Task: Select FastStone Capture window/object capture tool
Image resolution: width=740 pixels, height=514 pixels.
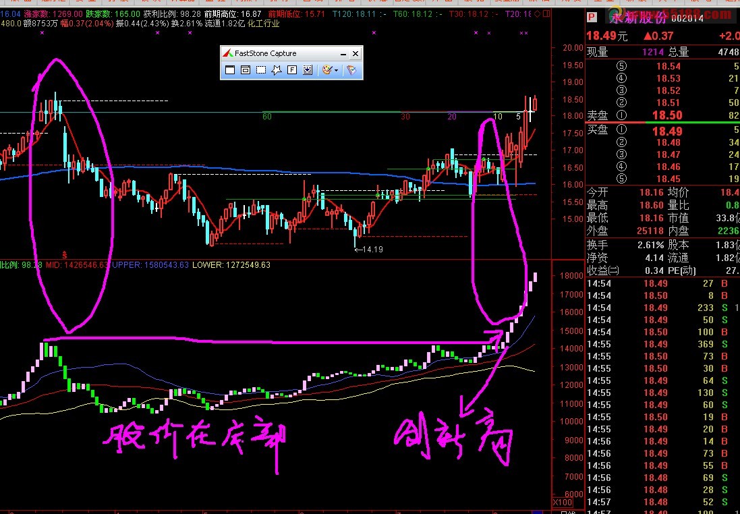Action: click(246, 70)
